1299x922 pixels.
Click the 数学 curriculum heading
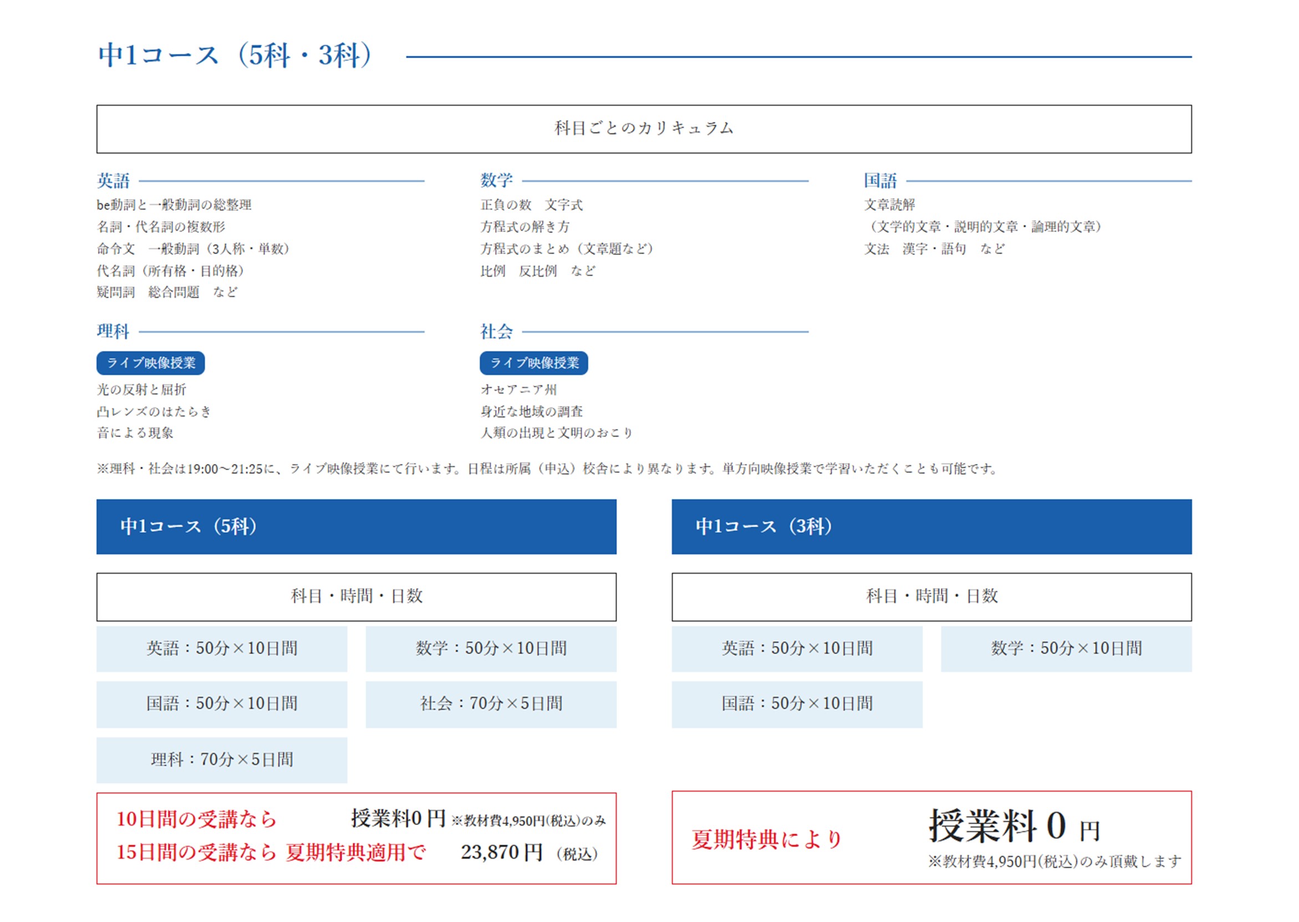496,181
